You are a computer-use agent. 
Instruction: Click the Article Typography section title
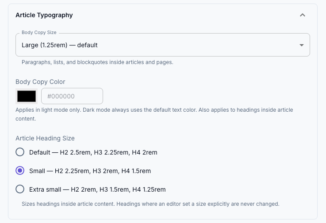(x=44, y=15)
